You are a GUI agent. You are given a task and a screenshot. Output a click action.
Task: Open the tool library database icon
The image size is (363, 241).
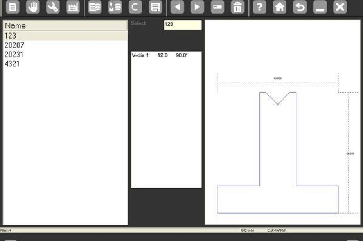click(x=95, y=7)
